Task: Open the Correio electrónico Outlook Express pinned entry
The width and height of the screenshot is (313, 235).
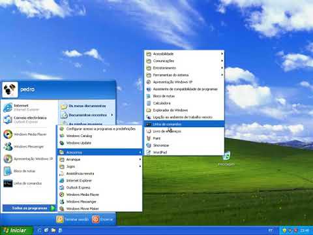Action: (x=29, y=119)
